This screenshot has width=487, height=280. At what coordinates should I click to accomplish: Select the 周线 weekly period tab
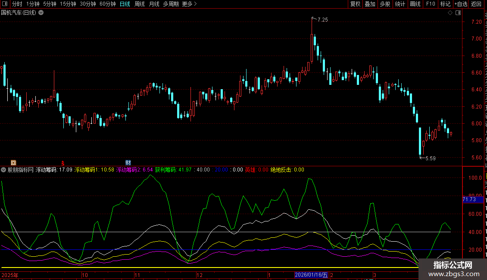[x=140, y=4]
